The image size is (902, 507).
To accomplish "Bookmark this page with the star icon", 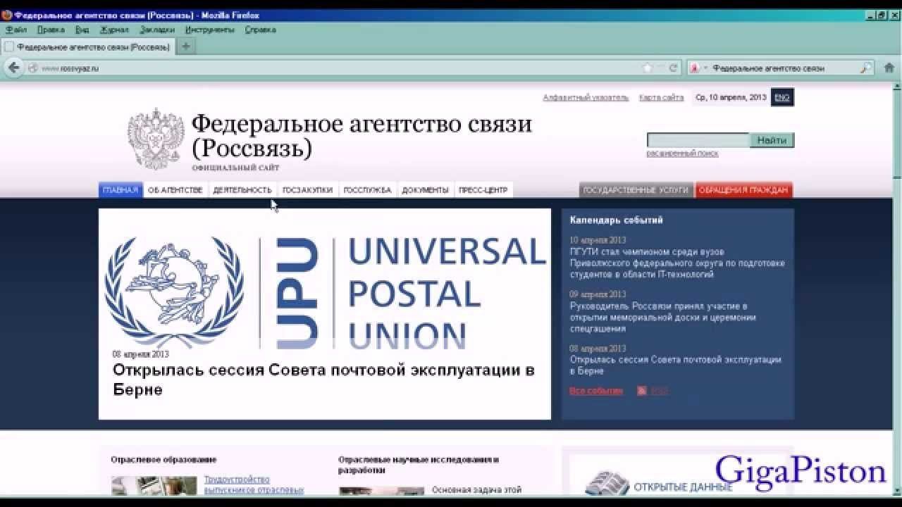I will pyautogui.click(x=648, y=68).
